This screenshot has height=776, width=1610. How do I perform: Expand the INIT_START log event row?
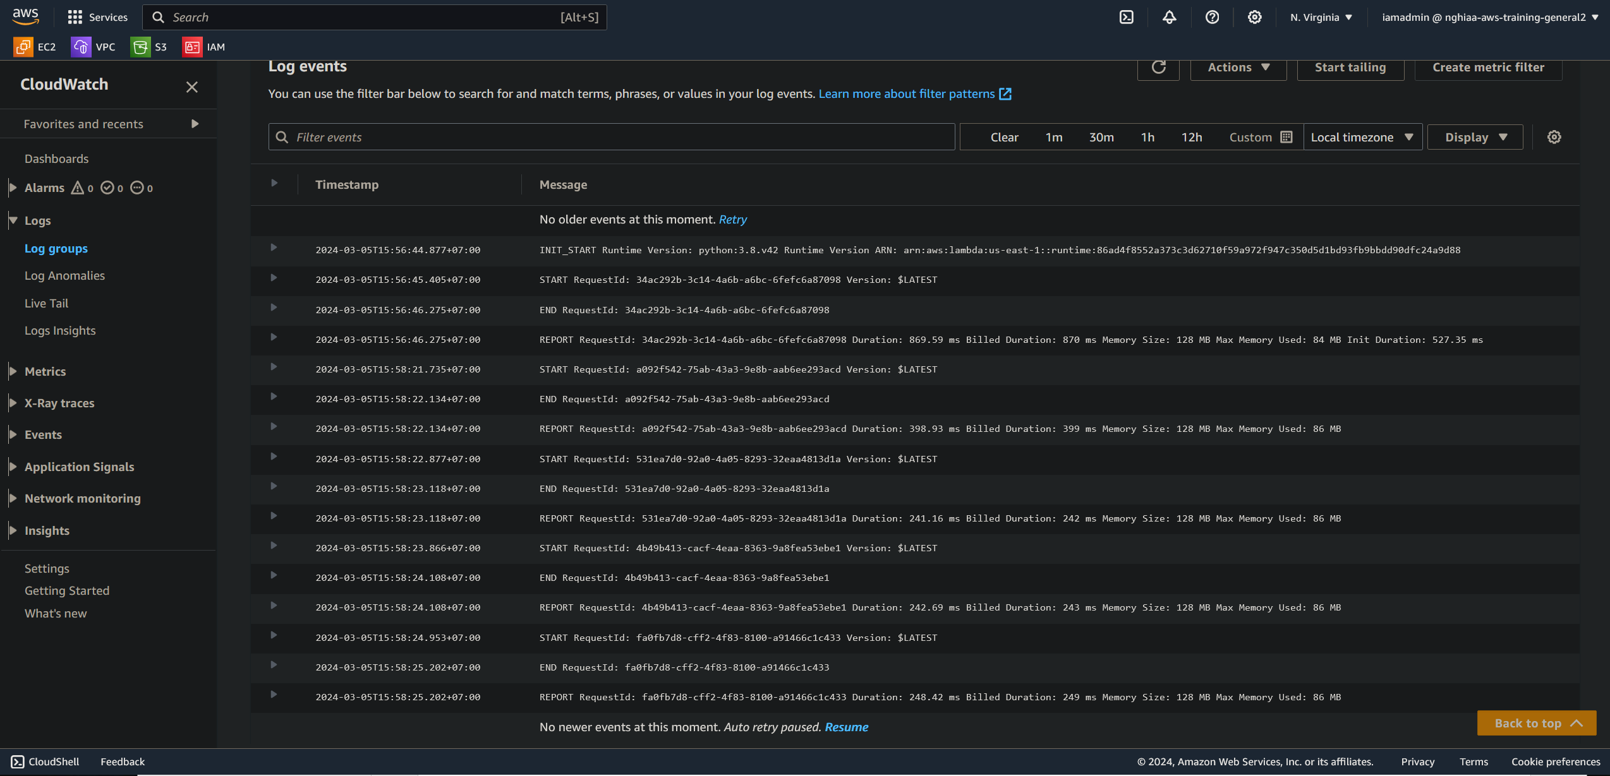(274, 248)
